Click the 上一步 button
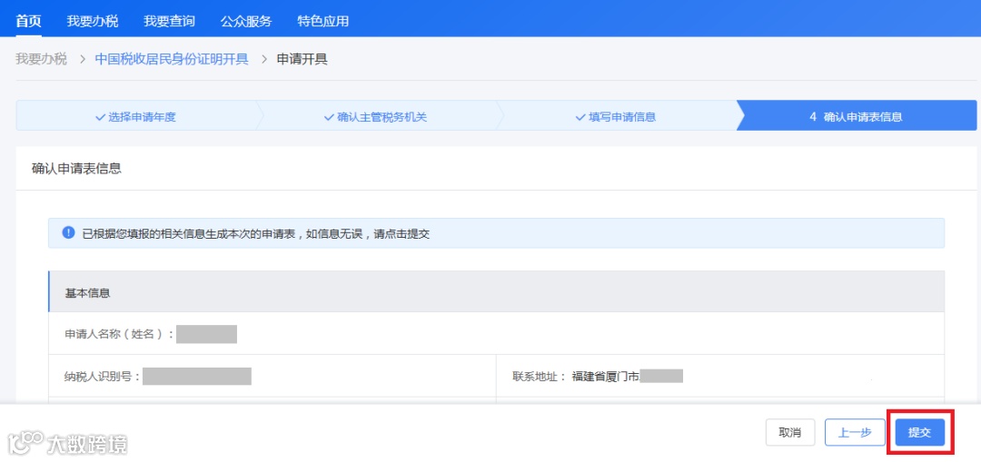Image resolution: width=981 pixels, height=462 pixels. click(856, 433)
